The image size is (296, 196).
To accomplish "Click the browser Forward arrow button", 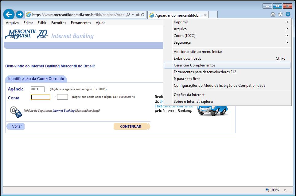I will click(19, 14).
